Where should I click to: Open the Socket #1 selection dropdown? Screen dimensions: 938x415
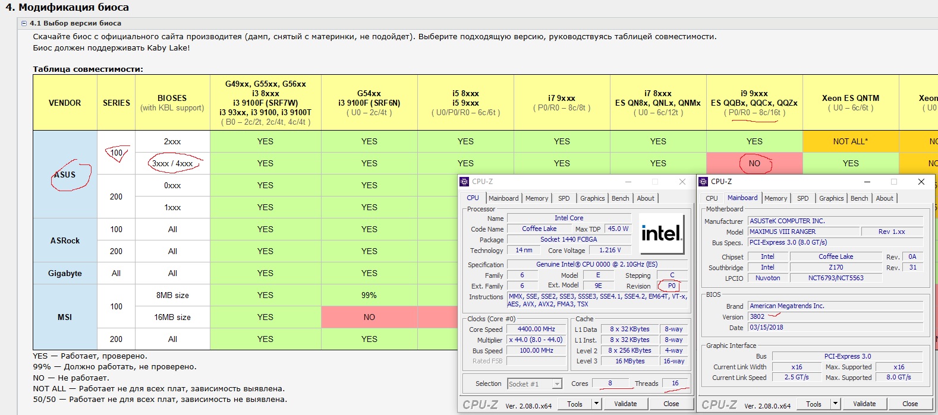[534, 384]
